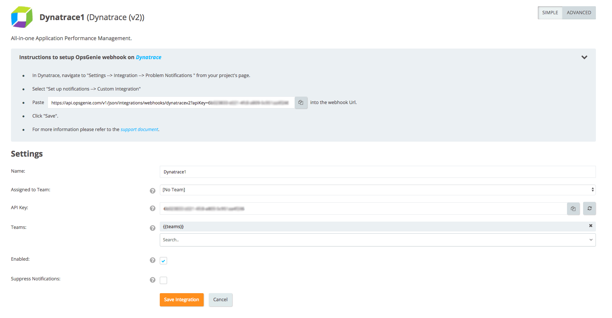Click the webhook URL text field
This screenshot has height=318, width=612.
coord(171,103)
